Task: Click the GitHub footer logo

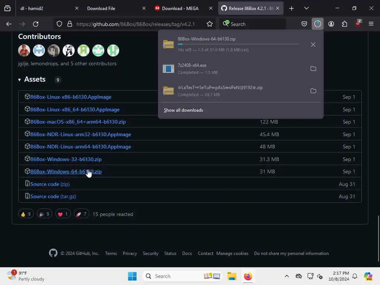Action: point(53,253)
